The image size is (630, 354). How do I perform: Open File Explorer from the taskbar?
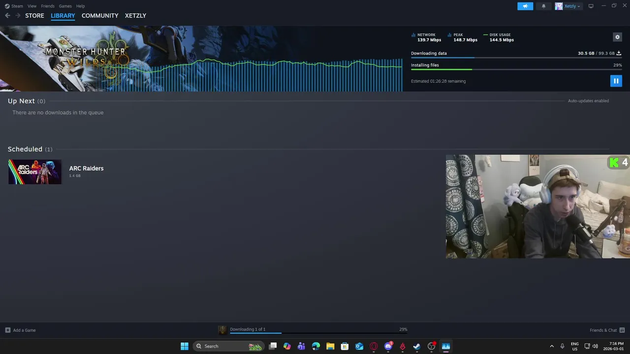click(x=330, y=346)
